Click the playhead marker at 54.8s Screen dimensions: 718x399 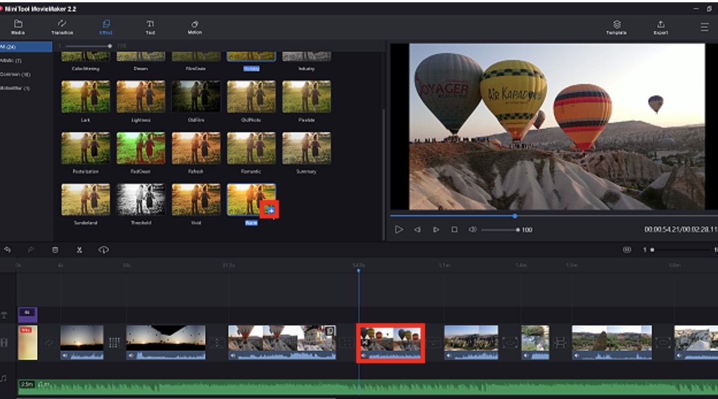358,270
